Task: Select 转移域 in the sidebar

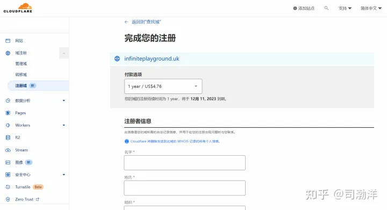Action: 21,75
